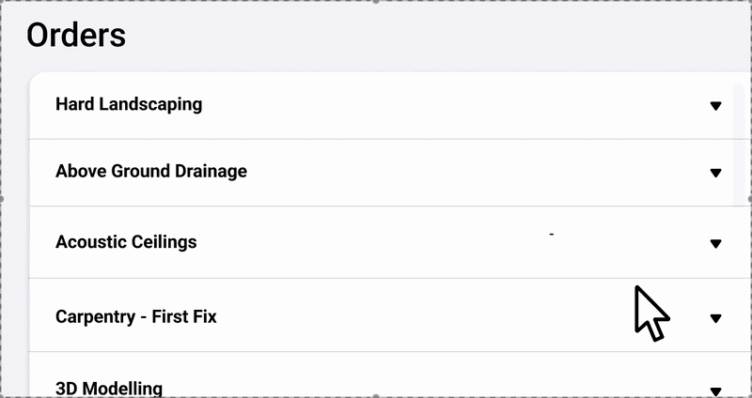The image size is (752, 398).
Task: Click the right-middle selection handle
Action: point(749,199)
